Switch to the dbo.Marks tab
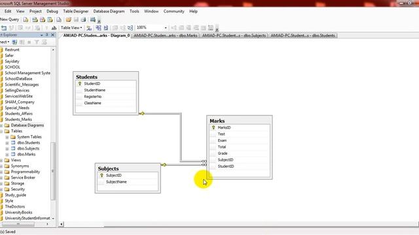 (x=166, y=35)
